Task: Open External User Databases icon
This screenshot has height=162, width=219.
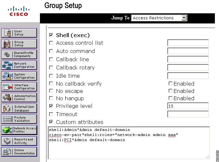Action: pos(7,108)
